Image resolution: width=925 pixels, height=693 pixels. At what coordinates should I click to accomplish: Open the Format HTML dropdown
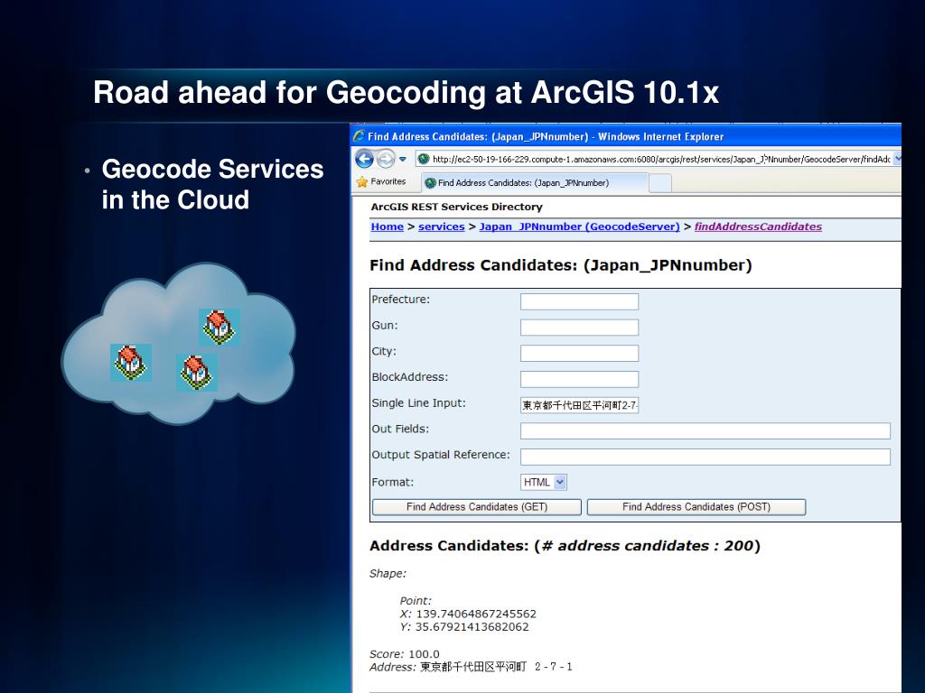pos(543,483)
